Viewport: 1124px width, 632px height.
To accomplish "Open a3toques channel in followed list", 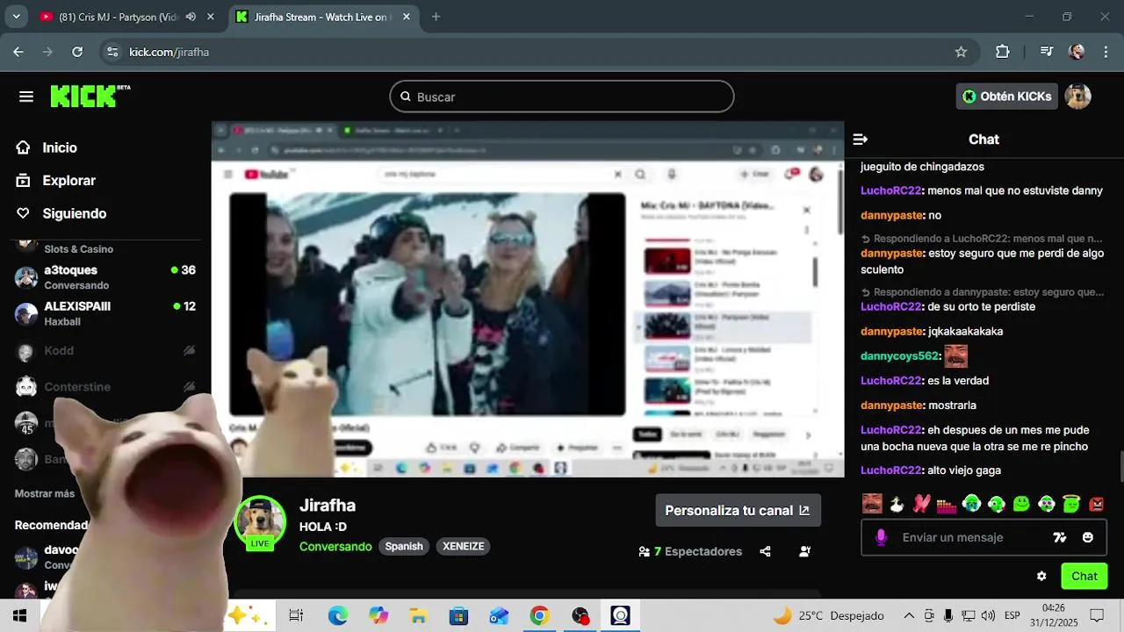I will click(105, 276).
